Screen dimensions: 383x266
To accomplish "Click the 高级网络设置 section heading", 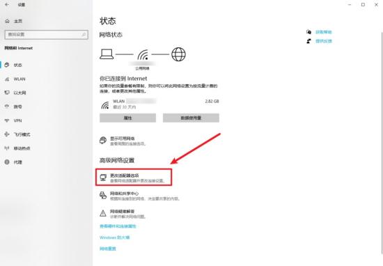I will pyautogui.click(x=117, y=160).
